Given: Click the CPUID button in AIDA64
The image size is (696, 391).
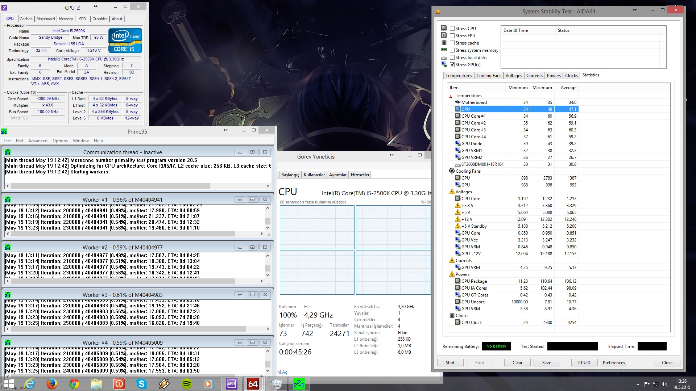Looking at the screenshot, I should click(584, 363).
